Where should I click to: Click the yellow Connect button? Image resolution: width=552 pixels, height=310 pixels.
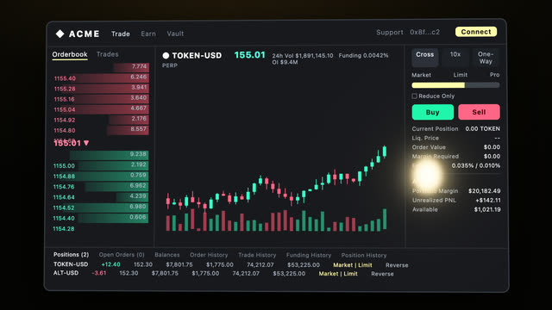click(476, 32)
